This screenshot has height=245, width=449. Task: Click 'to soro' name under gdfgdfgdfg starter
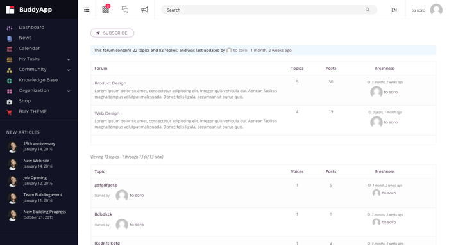click(137, 196)
